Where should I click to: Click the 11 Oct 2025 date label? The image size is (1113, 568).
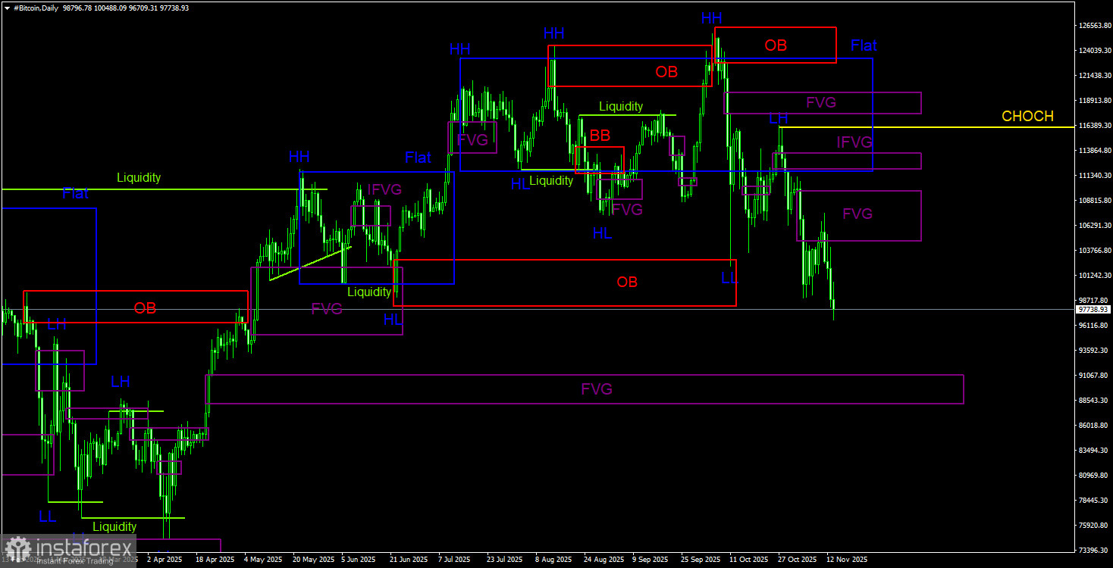tap(749, 560)
